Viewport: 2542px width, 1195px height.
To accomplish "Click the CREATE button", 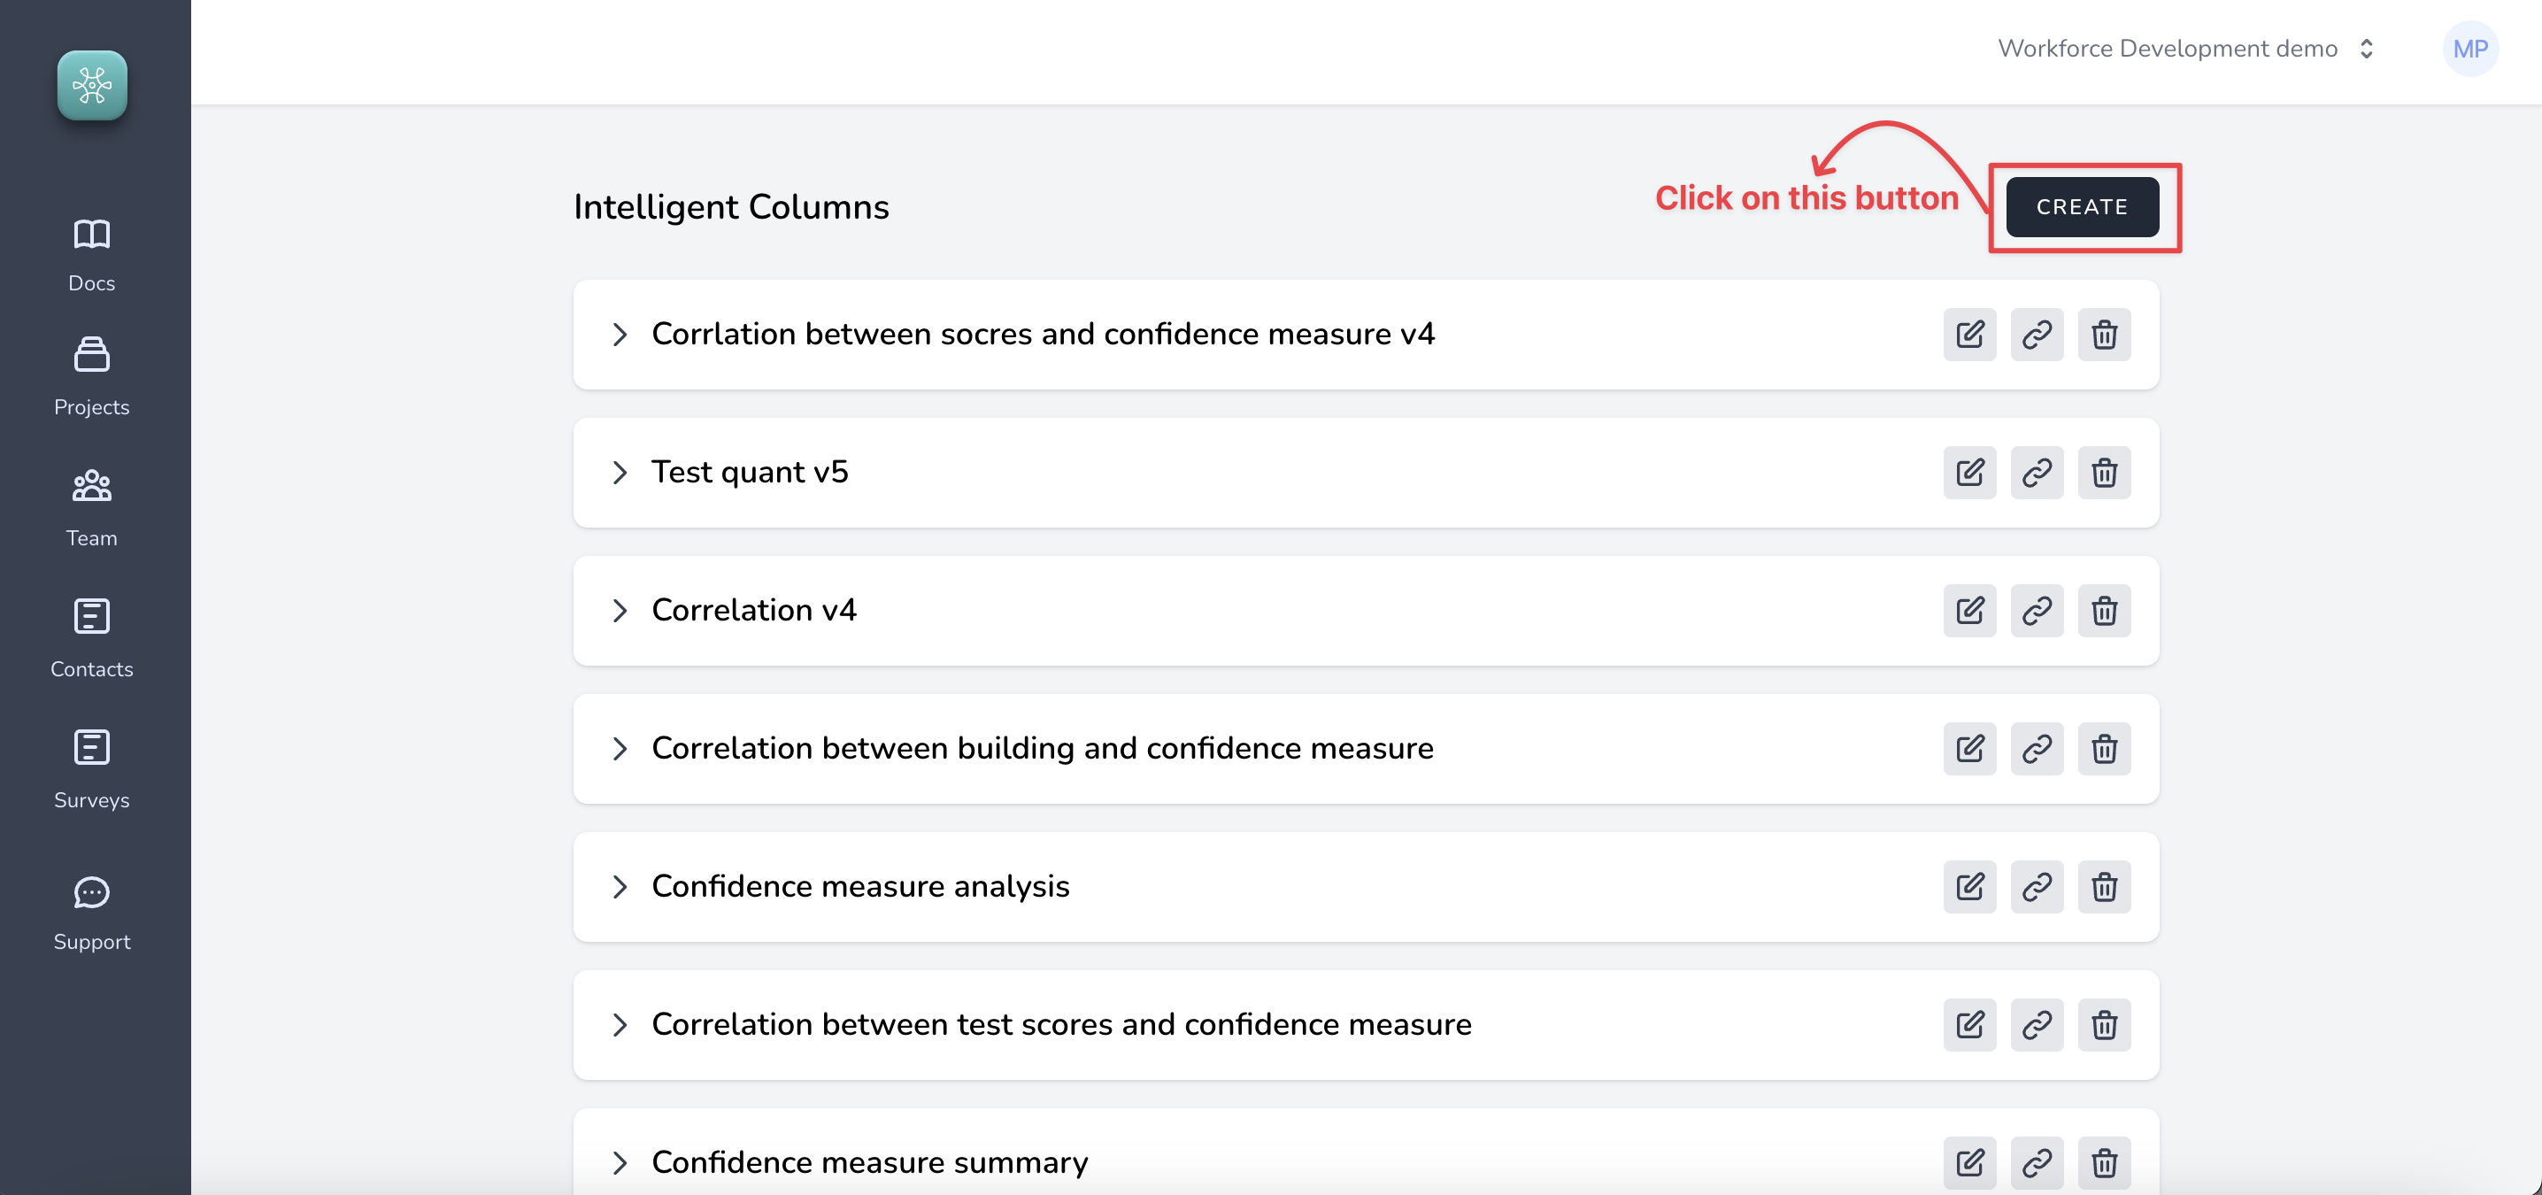I will tap(2082, 207).
